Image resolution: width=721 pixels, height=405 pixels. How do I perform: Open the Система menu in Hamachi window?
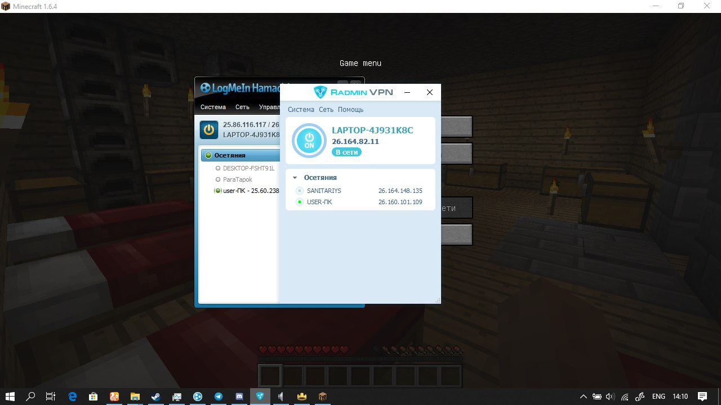coord(213,107)
